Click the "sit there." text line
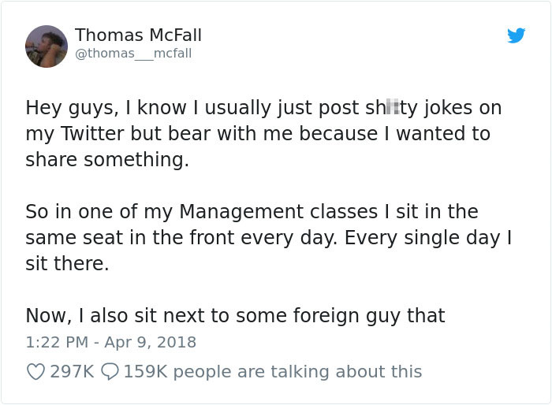The width and height of the screenshot is (552, 405). (67, 263)
